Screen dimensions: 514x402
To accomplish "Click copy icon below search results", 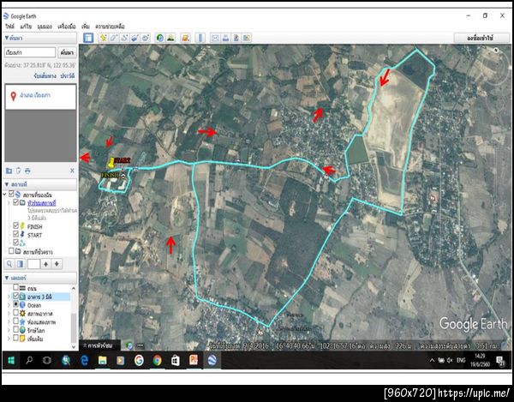I will pyautogui.click(x=18, y=171).
